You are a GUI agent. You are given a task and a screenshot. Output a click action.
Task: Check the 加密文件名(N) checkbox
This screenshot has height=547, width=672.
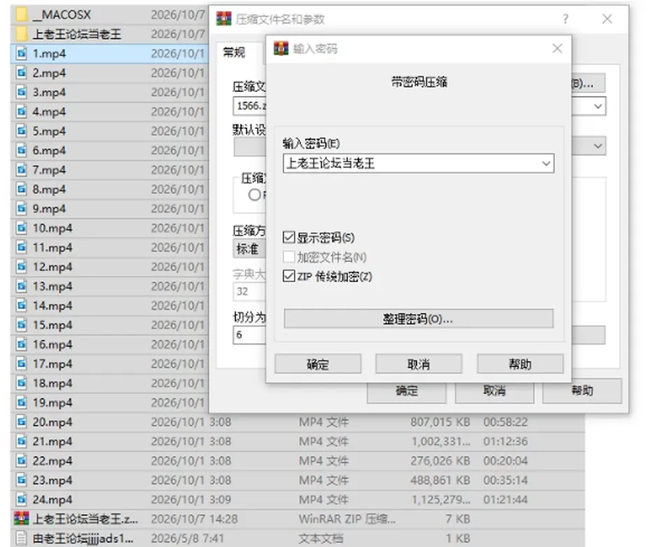pyautogui.click(x=289, y=257)
